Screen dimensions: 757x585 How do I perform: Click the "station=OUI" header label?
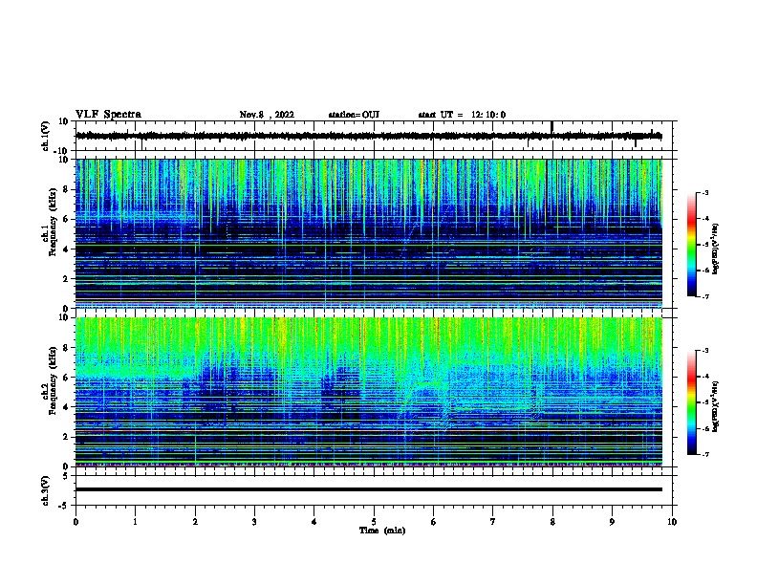pos(354,115)
